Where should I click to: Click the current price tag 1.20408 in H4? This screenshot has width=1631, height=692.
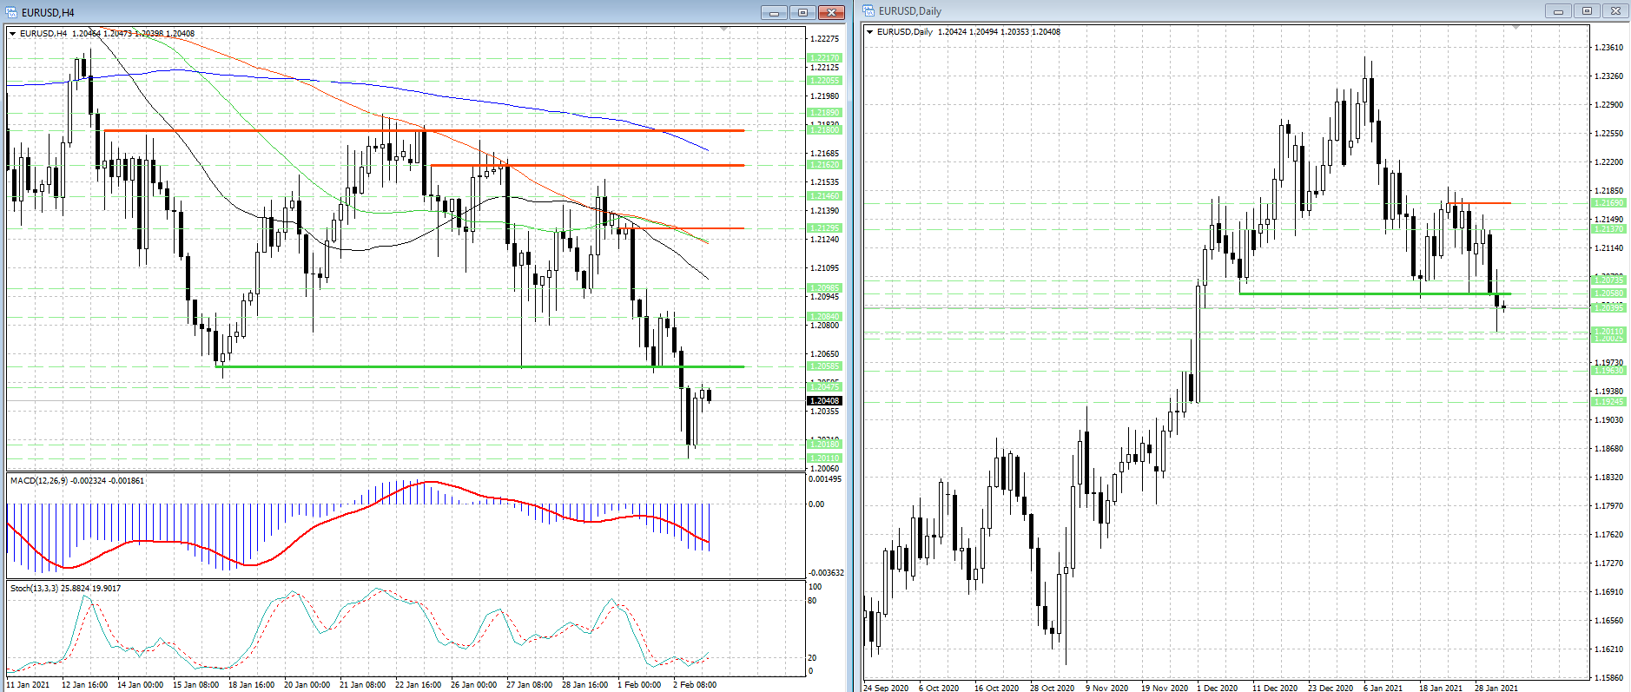(824, 401)
